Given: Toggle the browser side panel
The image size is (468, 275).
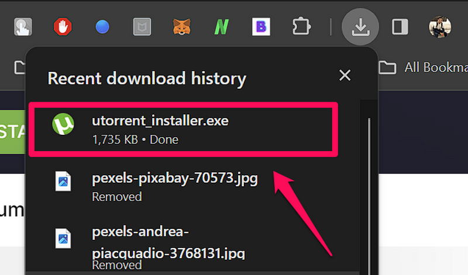Looking at the screenshot, I should [400, 27].
